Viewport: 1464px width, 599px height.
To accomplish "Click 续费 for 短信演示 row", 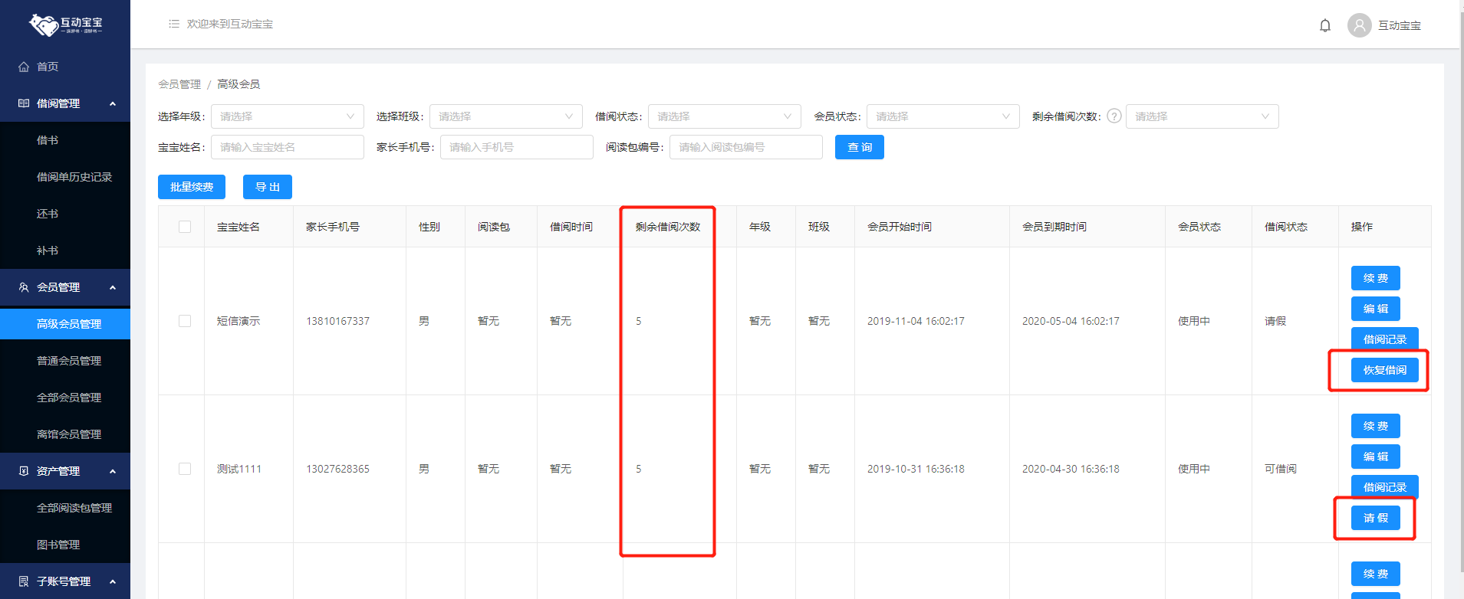I will [x=1376, y=278].
